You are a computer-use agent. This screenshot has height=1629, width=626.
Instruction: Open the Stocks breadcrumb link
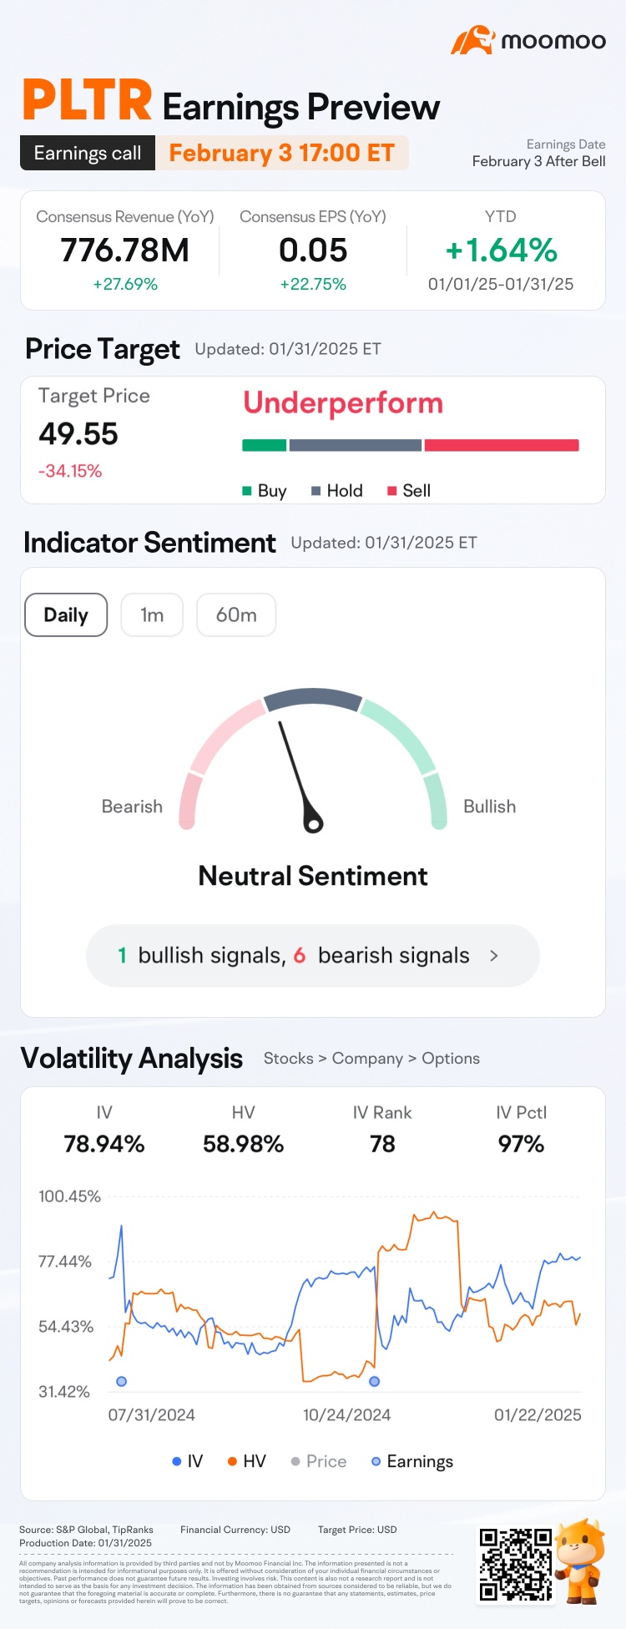pyautogui.click(x=289, y=1059)
